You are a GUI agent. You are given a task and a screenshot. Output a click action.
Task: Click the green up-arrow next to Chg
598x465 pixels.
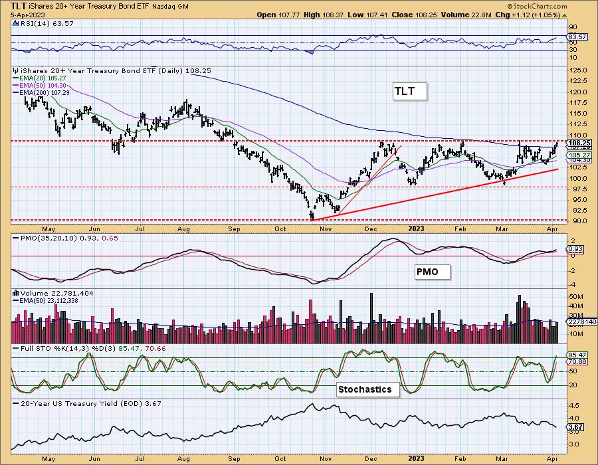coord(564,15)
